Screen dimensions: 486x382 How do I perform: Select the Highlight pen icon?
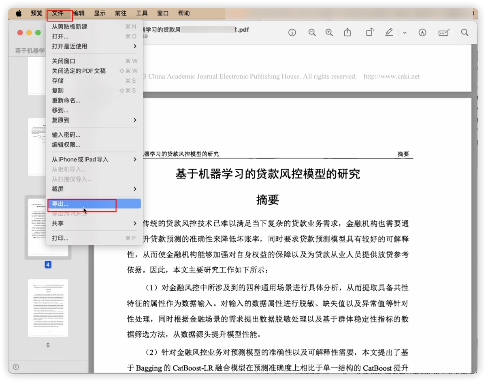click(389, 32)
